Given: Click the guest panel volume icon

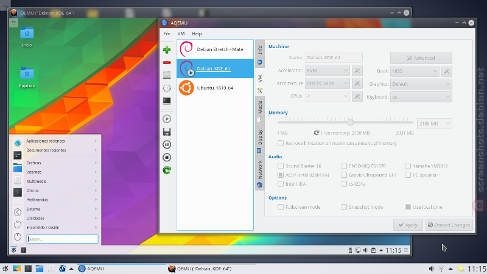Looking at the screenshot, I should (366, 250).
